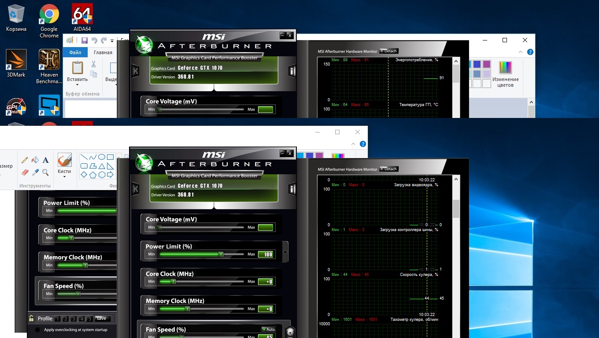Screen dimensions: 599x338
Task: Click the Undo arrow in Paint's title bar
Action: [x=94, y=40]
